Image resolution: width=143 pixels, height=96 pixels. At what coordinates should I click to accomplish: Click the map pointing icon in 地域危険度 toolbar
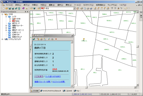(x=49, y=39)
